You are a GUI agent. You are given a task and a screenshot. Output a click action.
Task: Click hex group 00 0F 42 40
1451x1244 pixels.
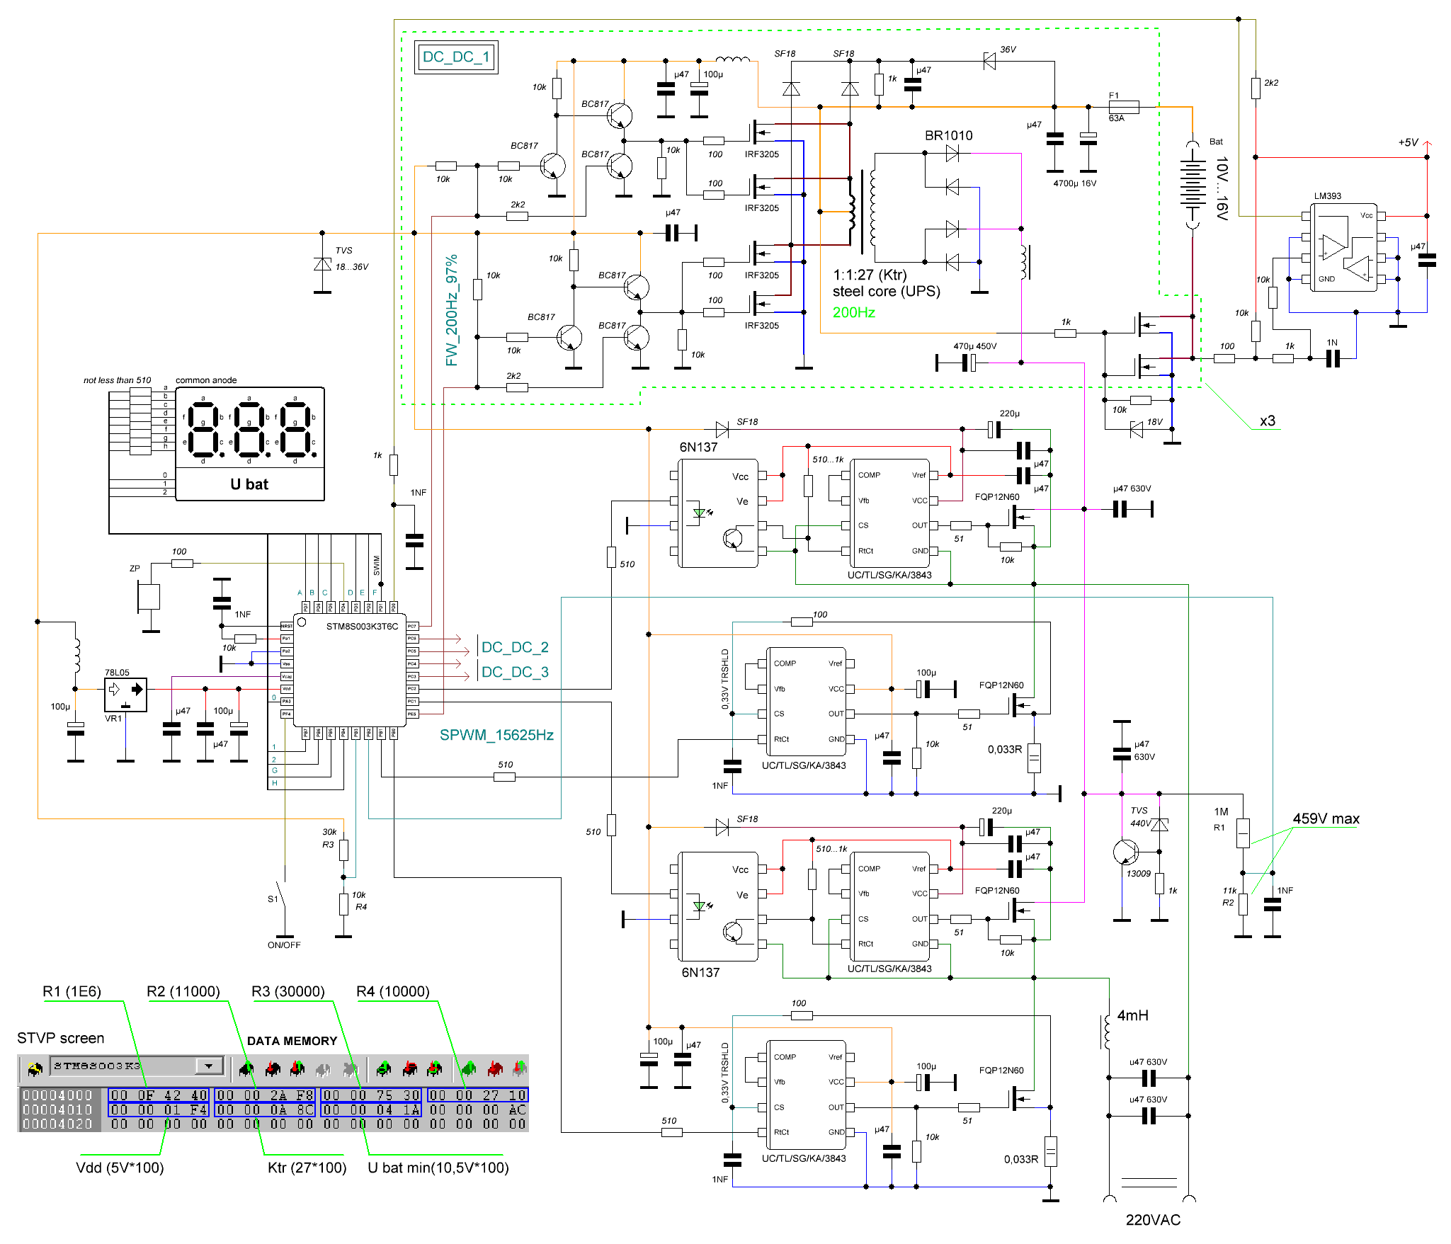coord(159,1095)
